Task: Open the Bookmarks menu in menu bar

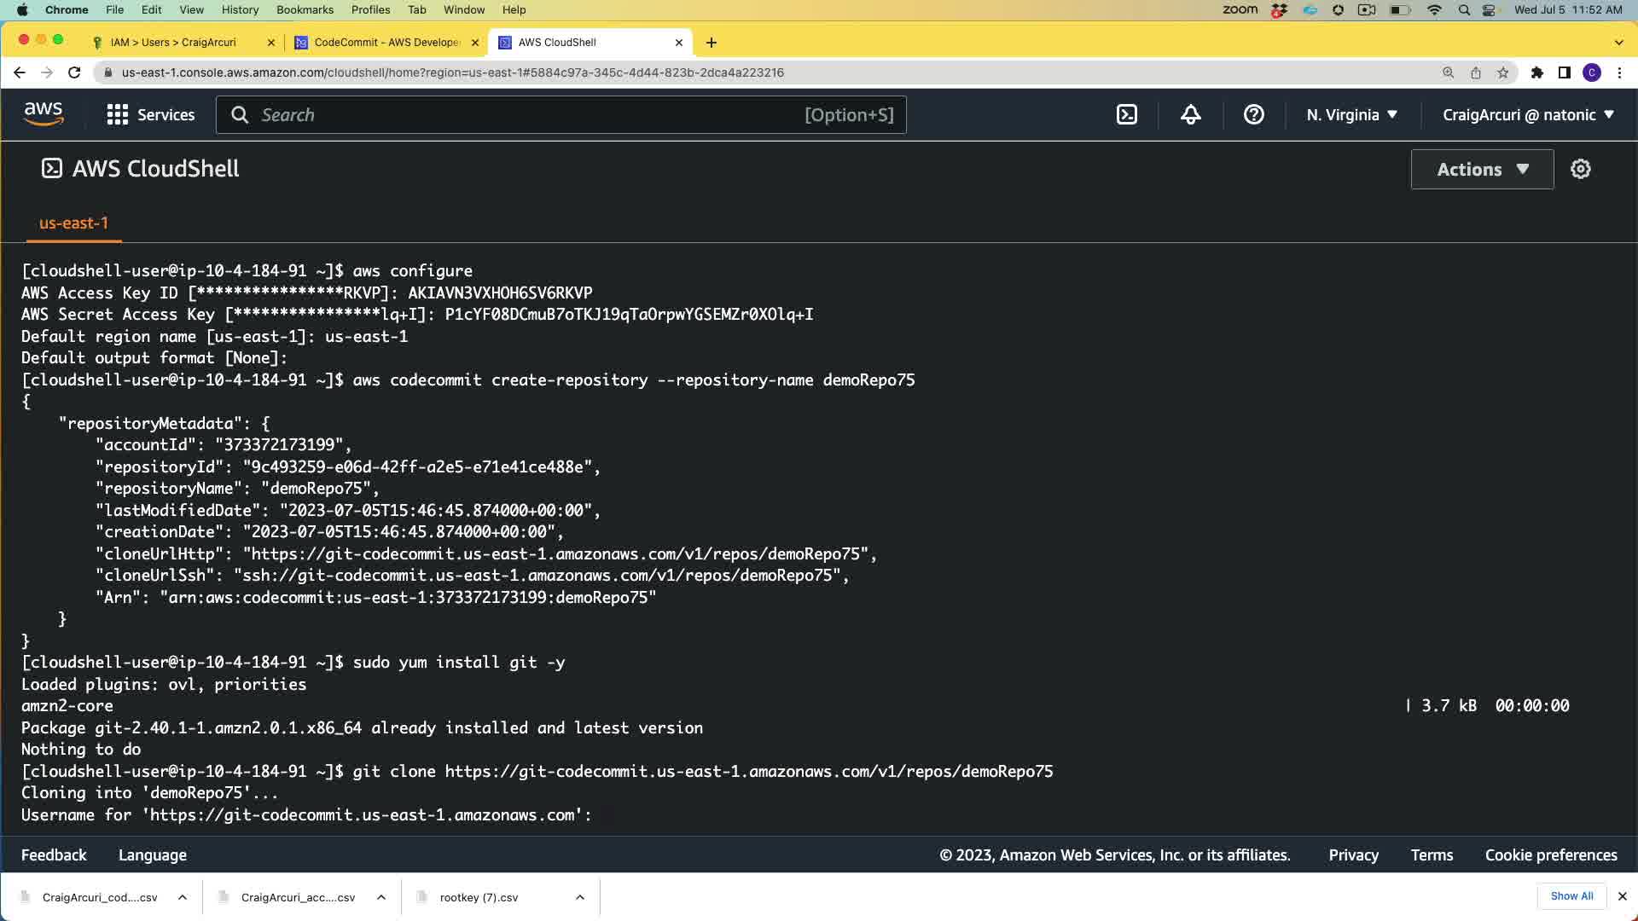Action: (305, 9)
